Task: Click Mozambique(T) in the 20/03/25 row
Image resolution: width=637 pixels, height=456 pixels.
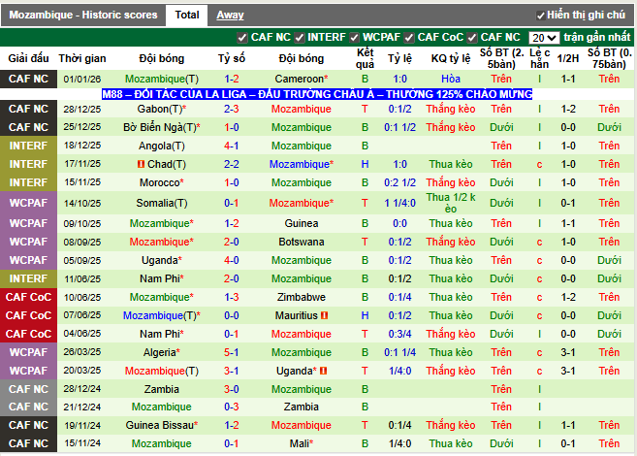Action: point(162,371)
